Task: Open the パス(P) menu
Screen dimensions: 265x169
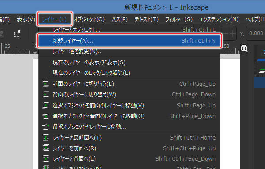Action: pyautogui.click(x=120, y=19)
